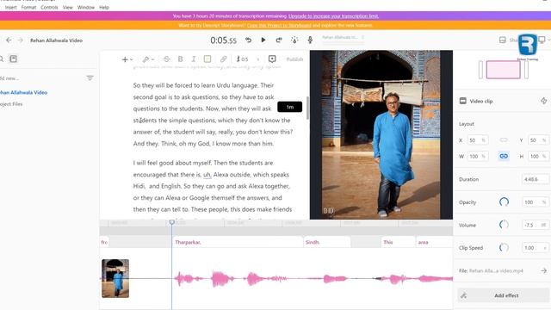Select Rehan Allahwala Video in the sidebar

pos(23,92)
